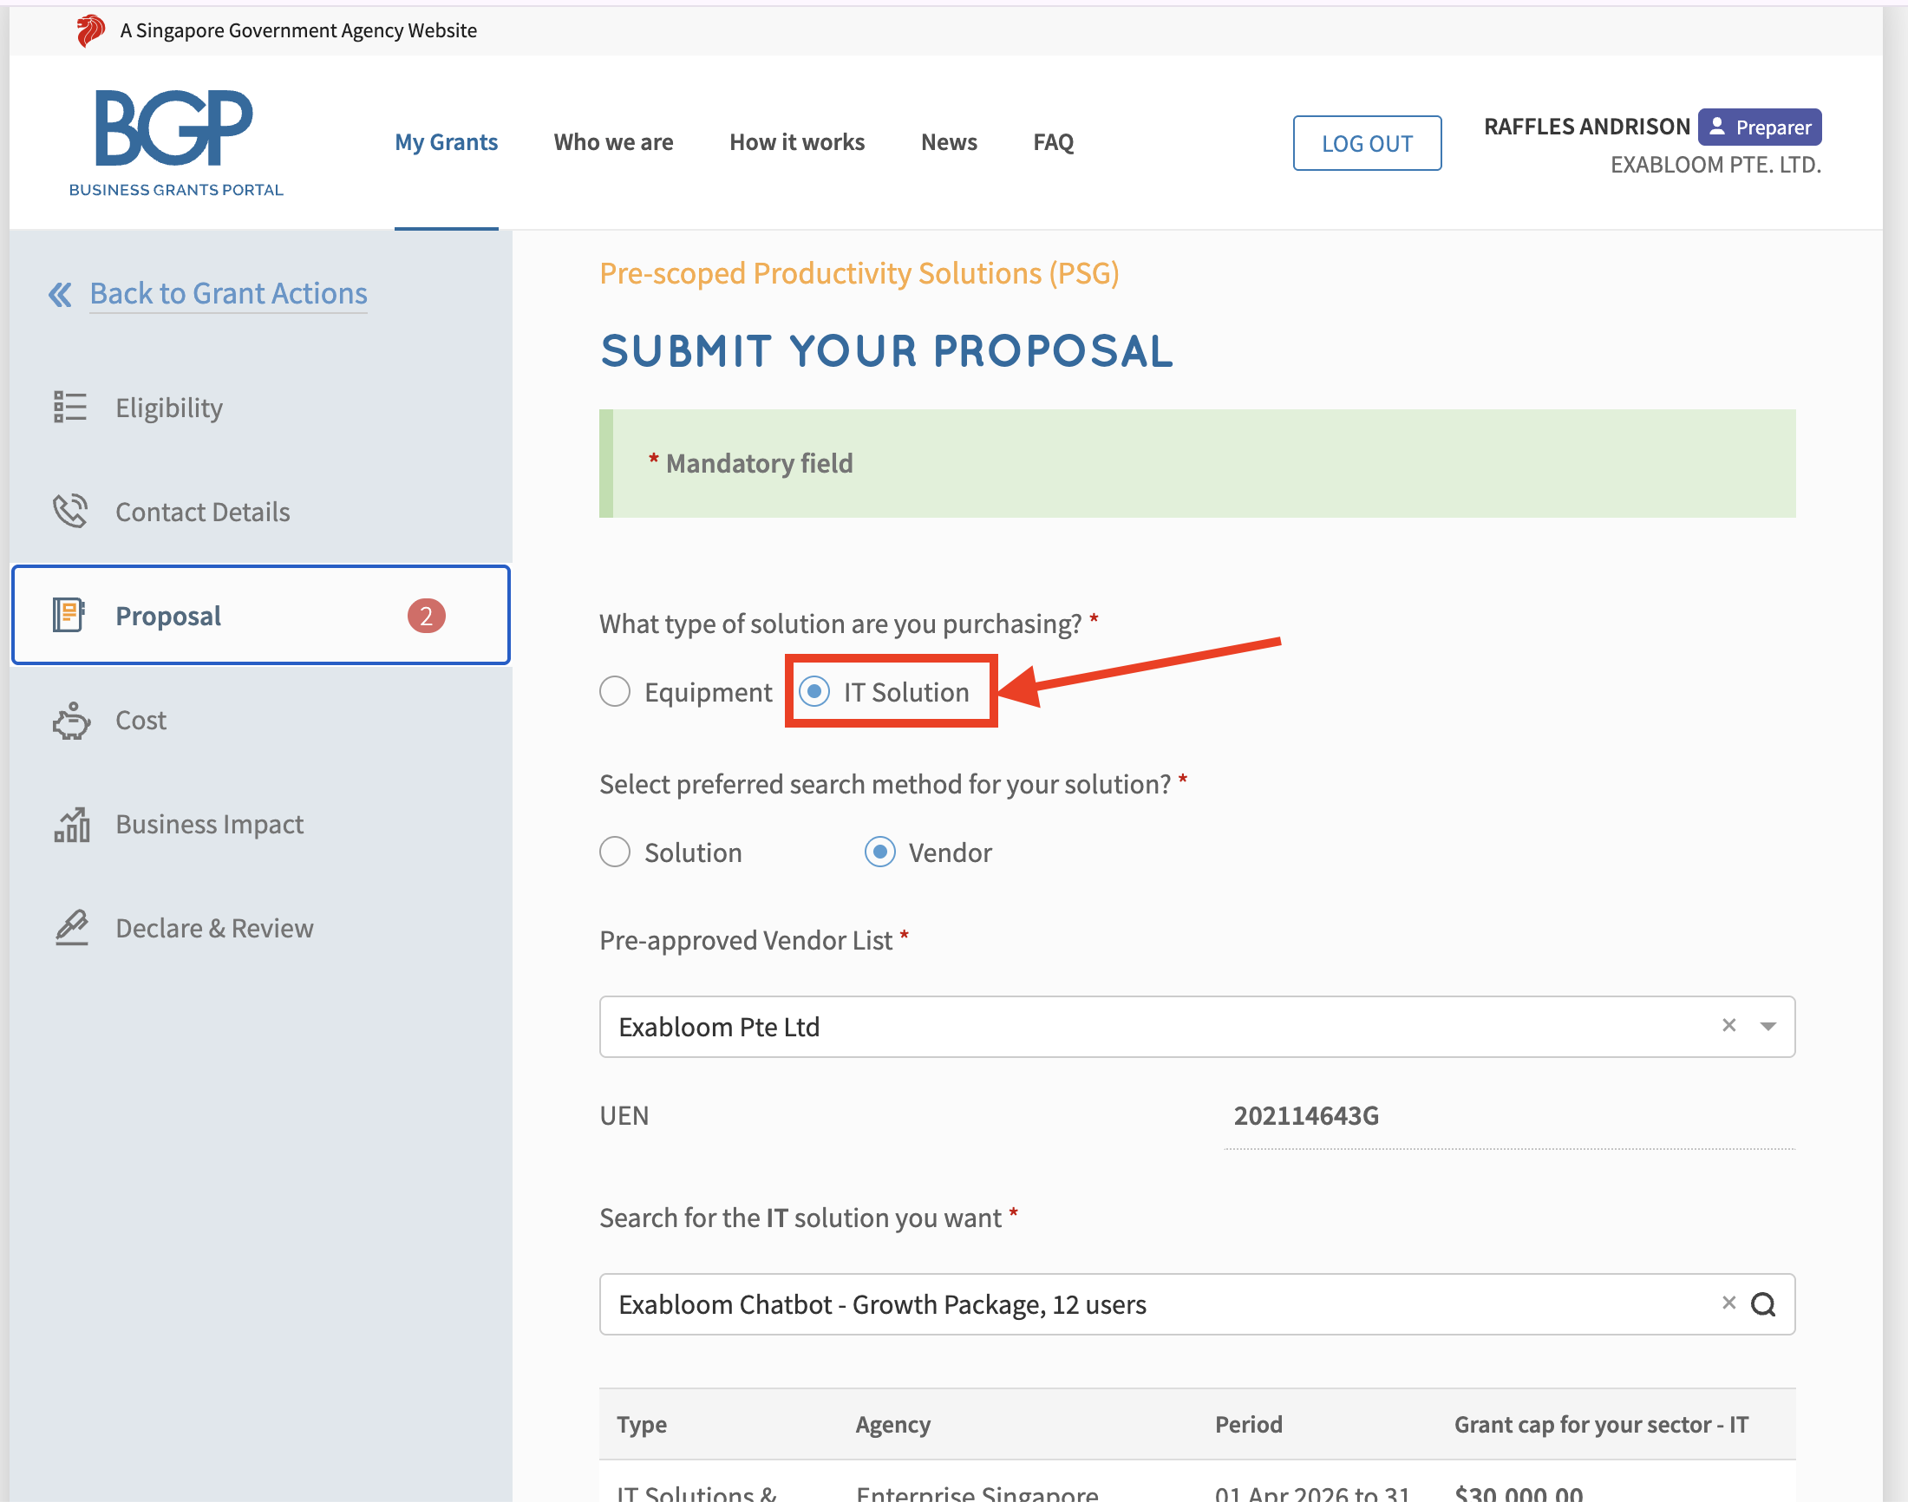Image resolution: width=1908 pixels, height=1502 pixels.
Task: Choose Solution as search method
Action: pyautogui.click(x=615, y=852)
